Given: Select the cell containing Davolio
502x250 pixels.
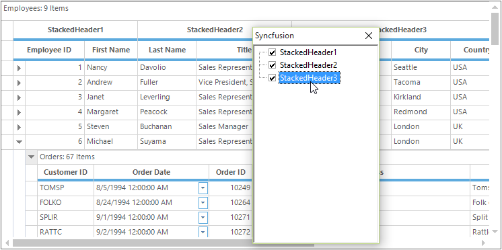Looking at the screenshot, I should coord(167,68).
